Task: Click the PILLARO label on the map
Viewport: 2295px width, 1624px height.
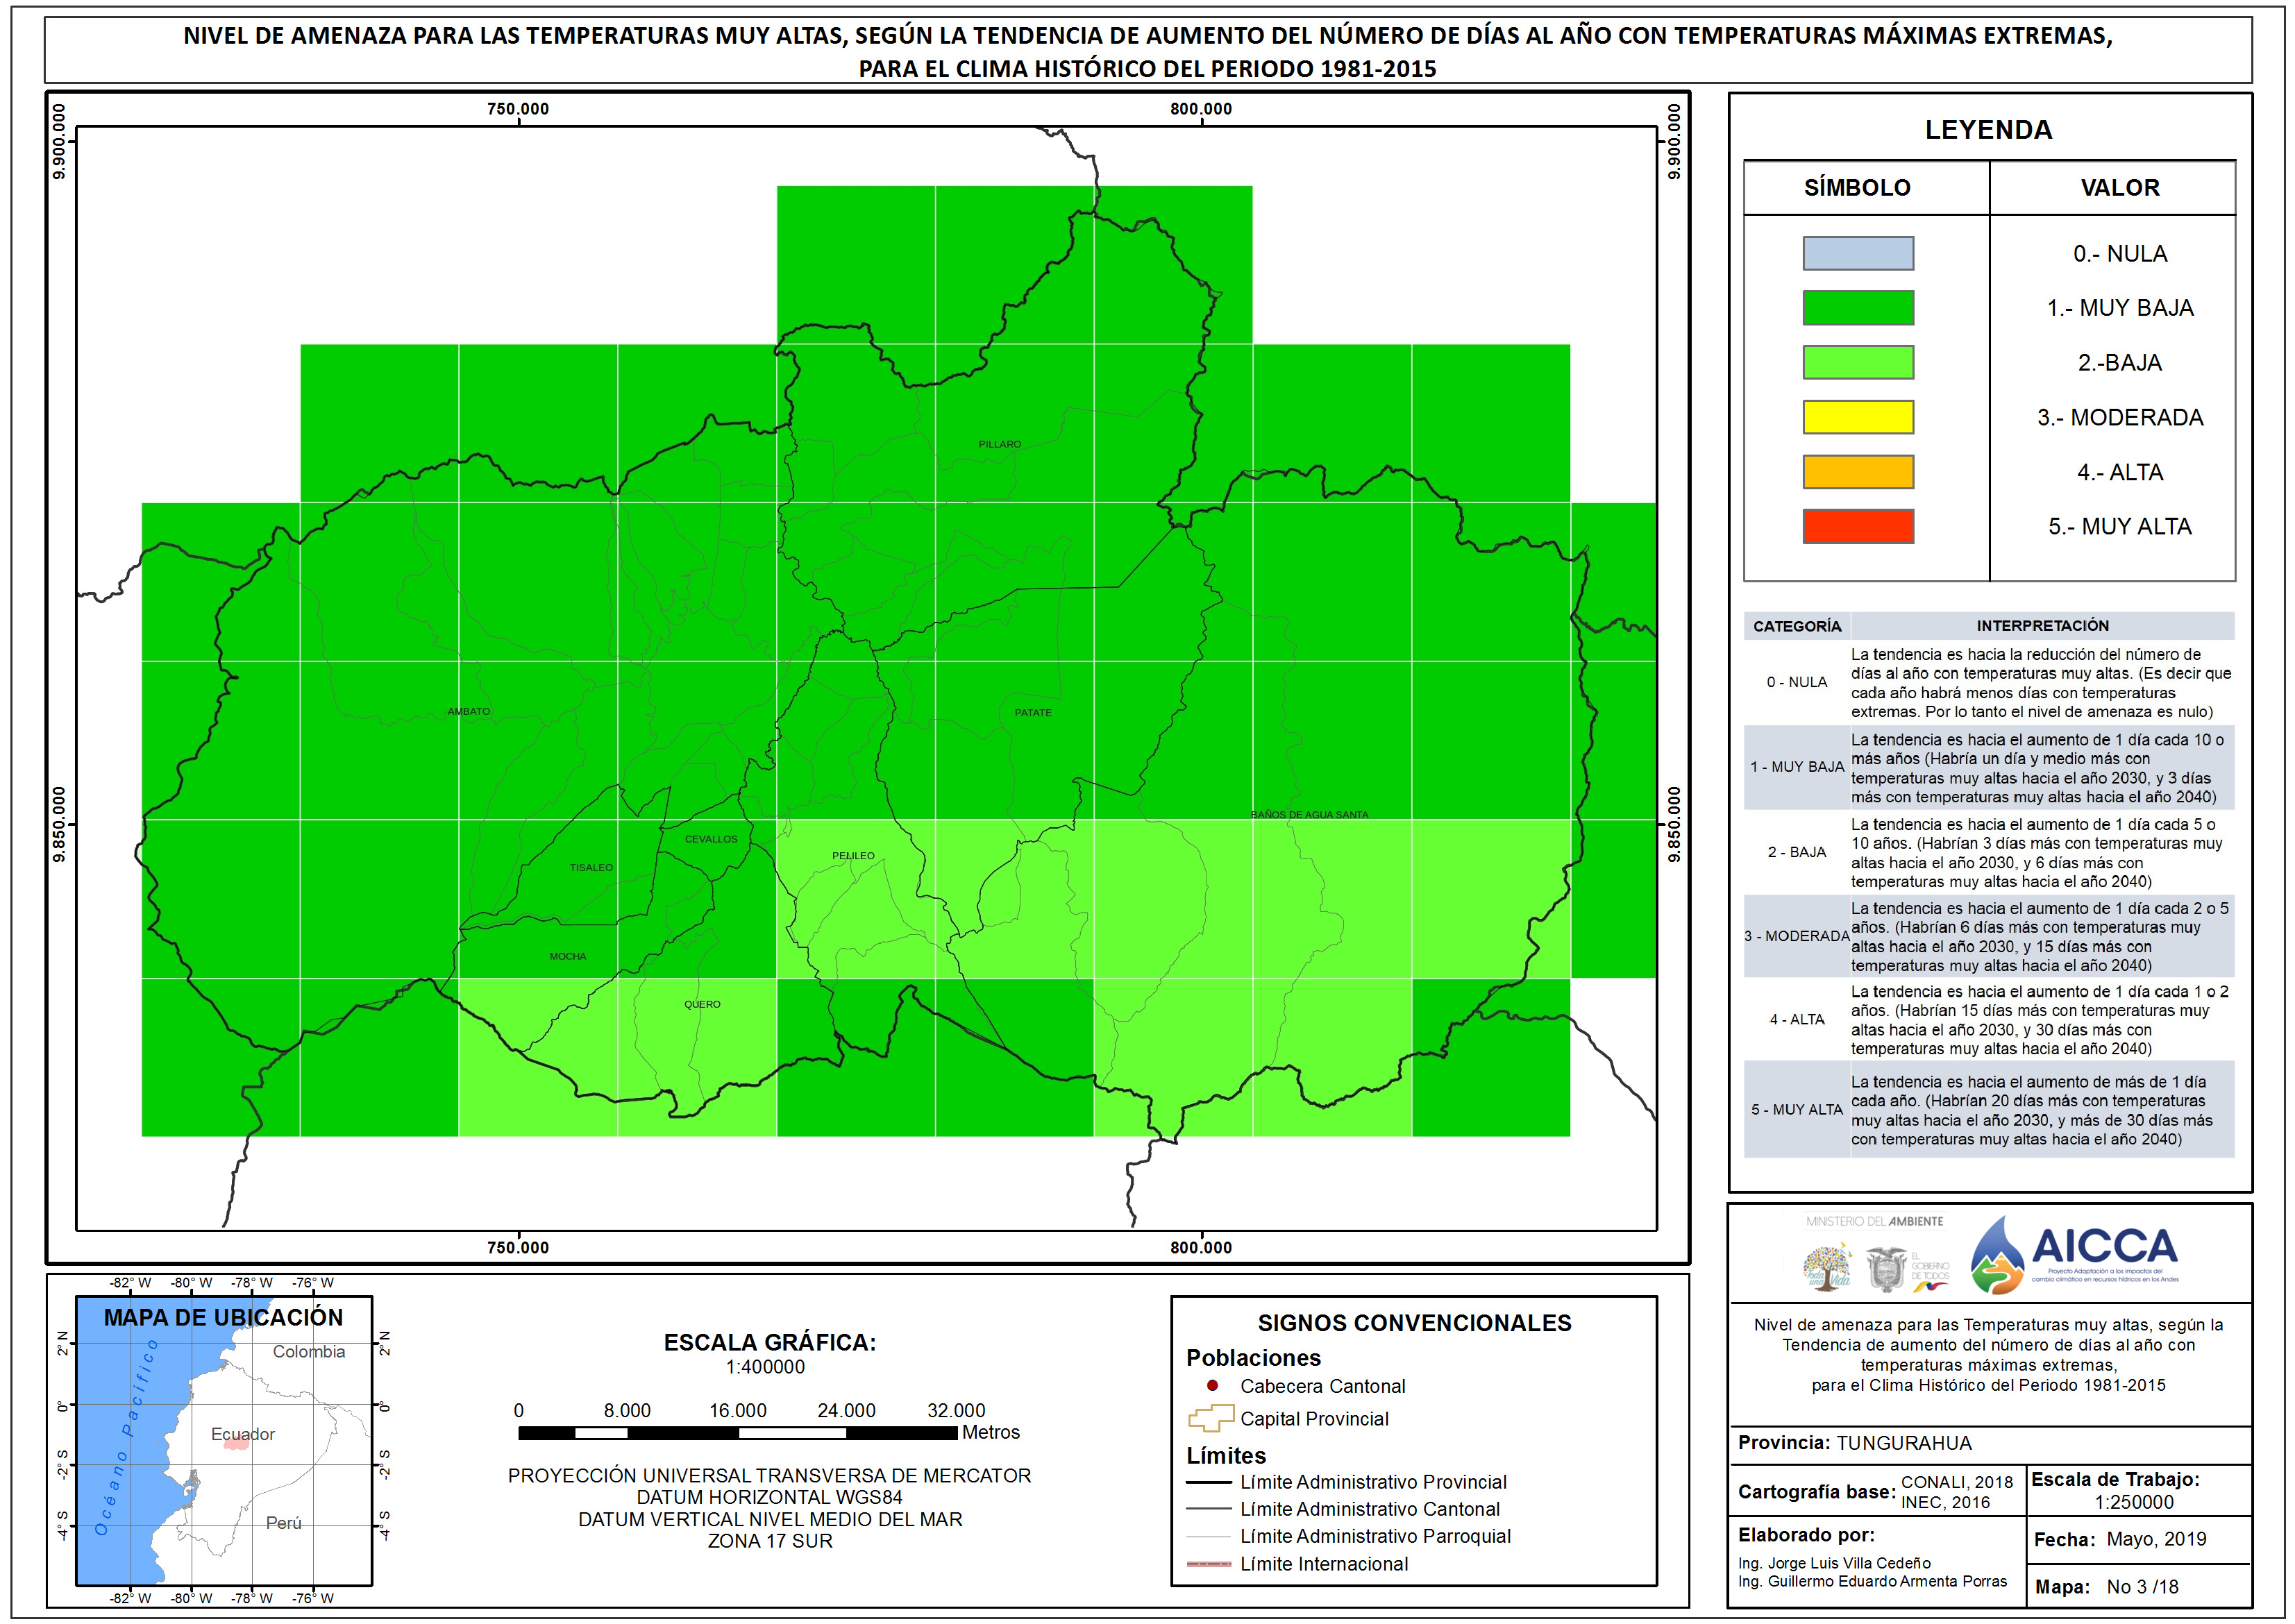Action: [x=999, y=444]
